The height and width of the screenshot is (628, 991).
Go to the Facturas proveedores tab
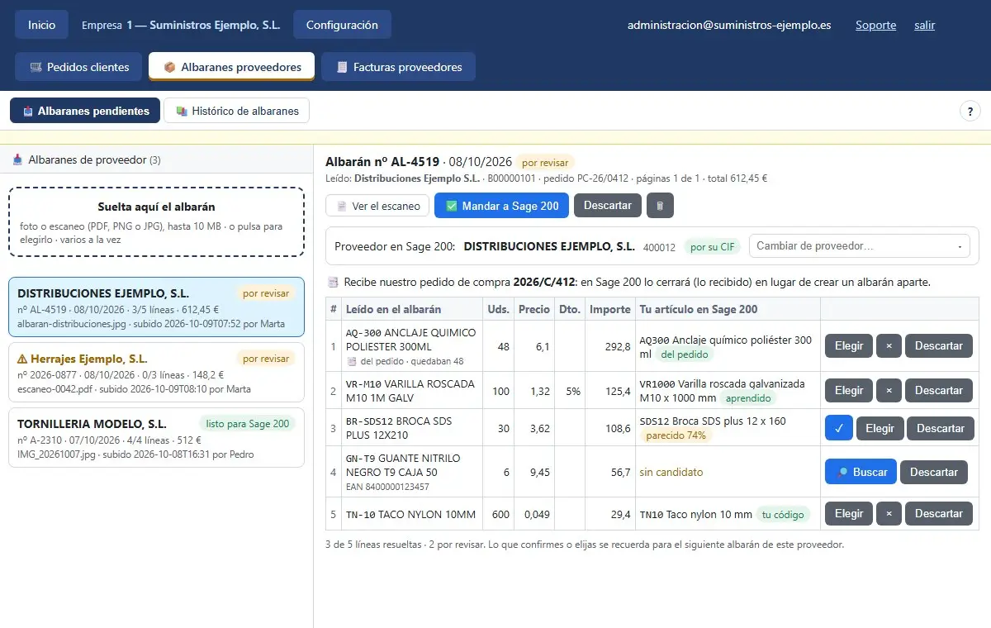tap(399, 67)
